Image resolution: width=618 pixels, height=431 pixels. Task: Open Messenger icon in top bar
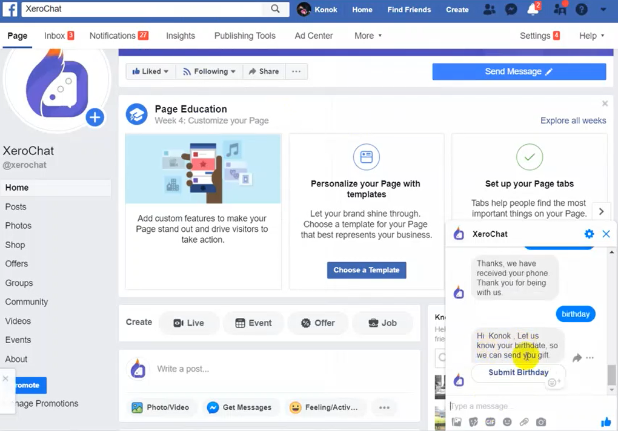511,10
